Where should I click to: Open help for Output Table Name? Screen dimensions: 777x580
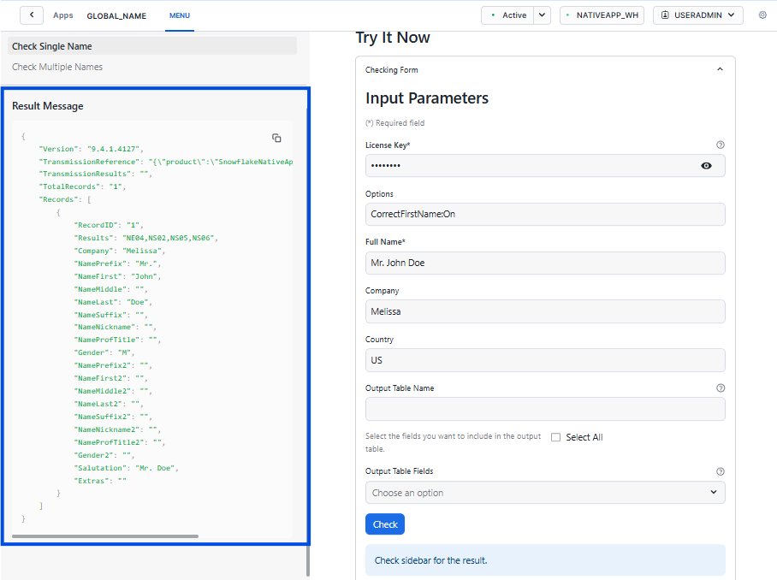721,388
